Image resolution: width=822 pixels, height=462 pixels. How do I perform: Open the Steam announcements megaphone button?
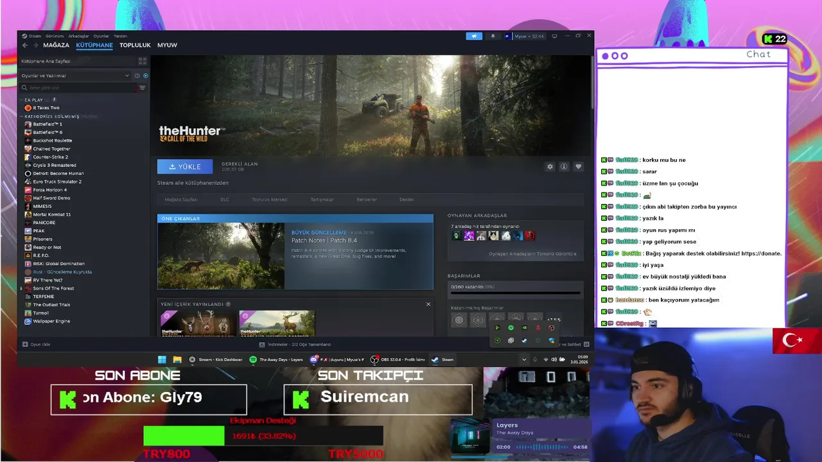[x=474, y=36]
